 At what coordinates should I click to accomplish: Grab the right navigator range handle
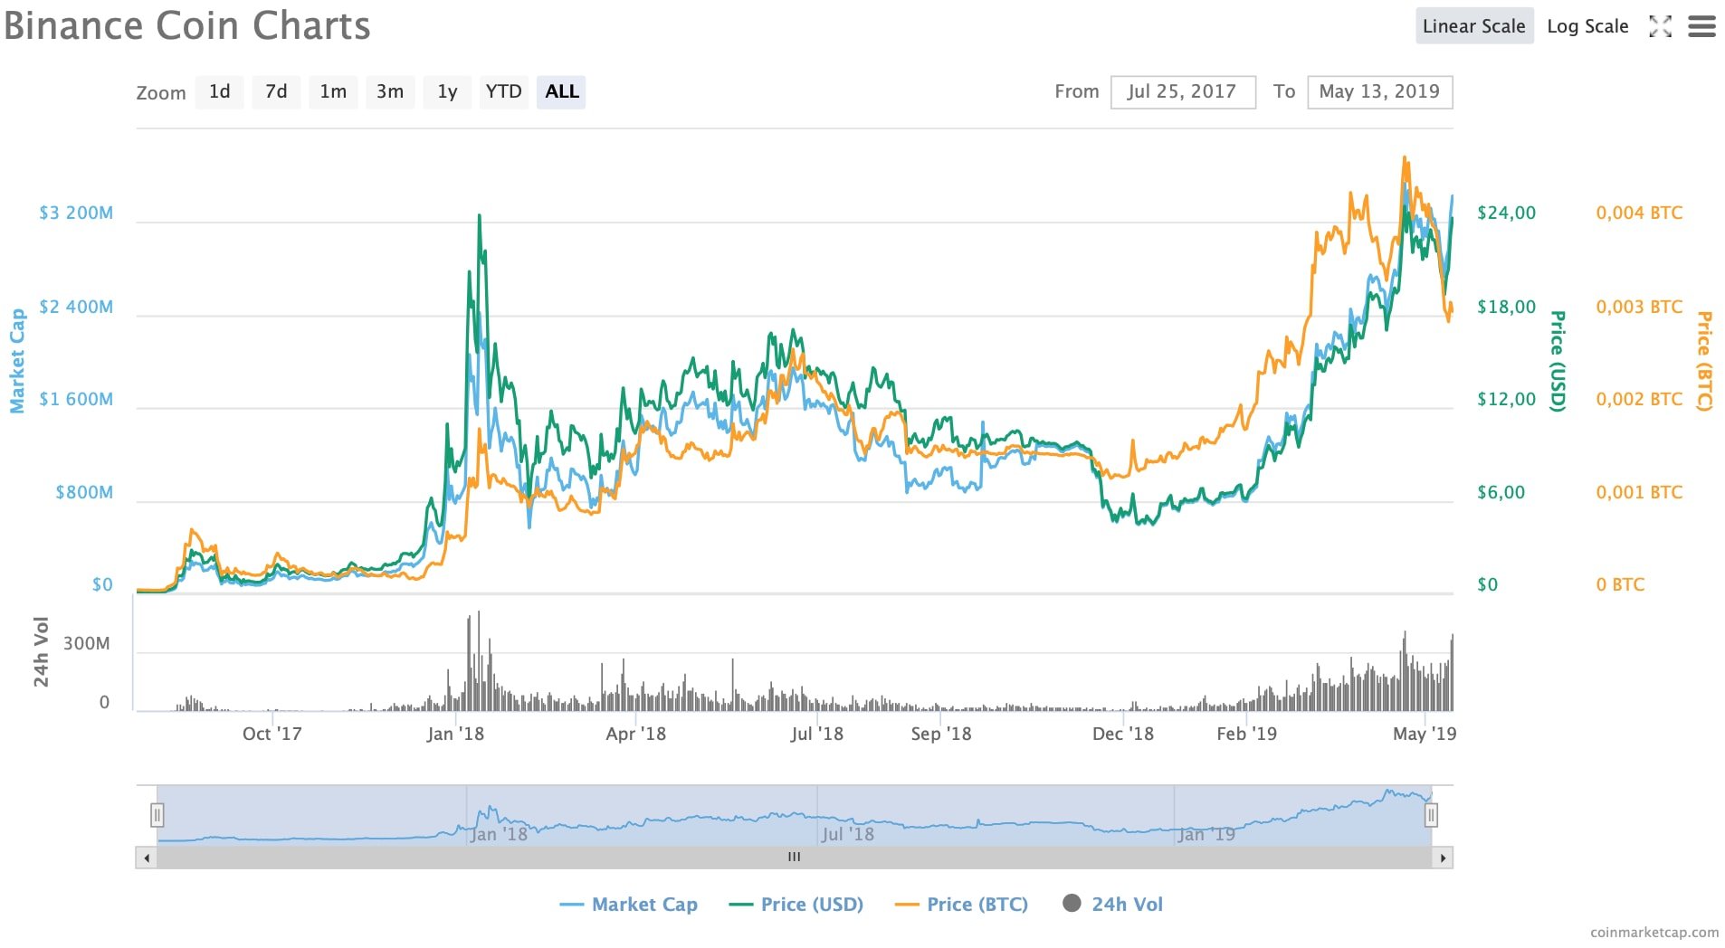click(1431, 815)
